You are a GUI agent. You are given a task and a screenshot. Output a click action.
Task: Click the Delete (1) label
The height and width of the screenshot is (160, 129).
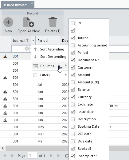pyautogui.click(x=53, y=31)
